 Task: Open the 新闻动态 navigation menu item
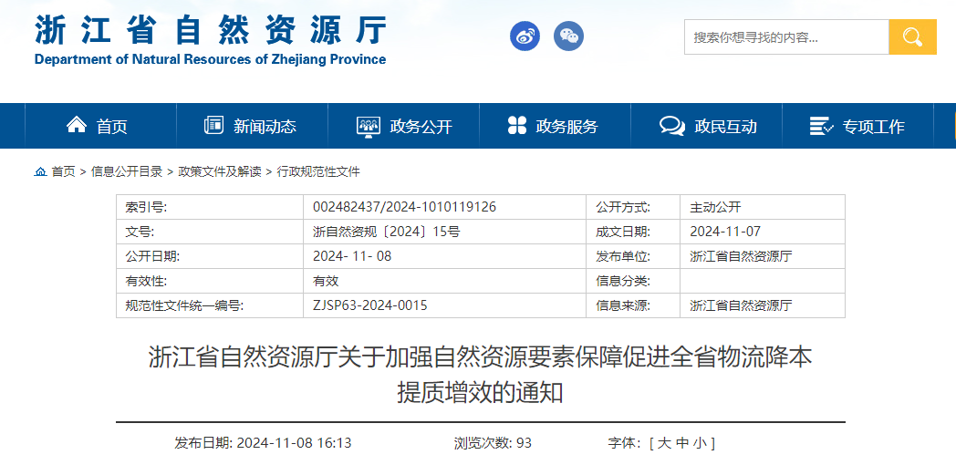click(x=252, y=126)
